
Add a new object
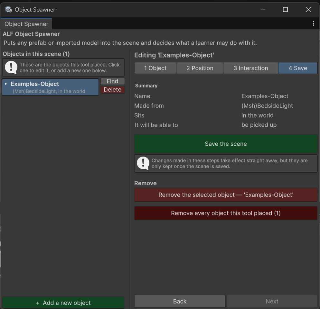point(63,303)
